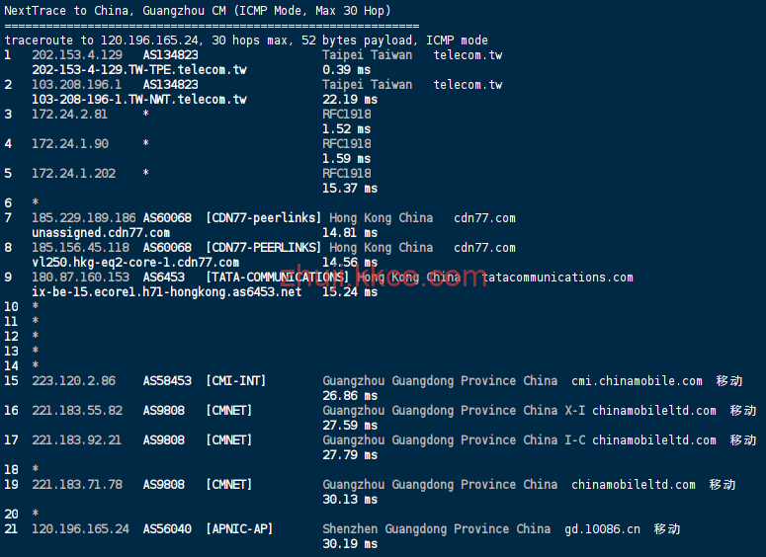766x557 pixels.
Task: Click destination IP 120.196.165.24 in hop 21
Action: (80, 529)
